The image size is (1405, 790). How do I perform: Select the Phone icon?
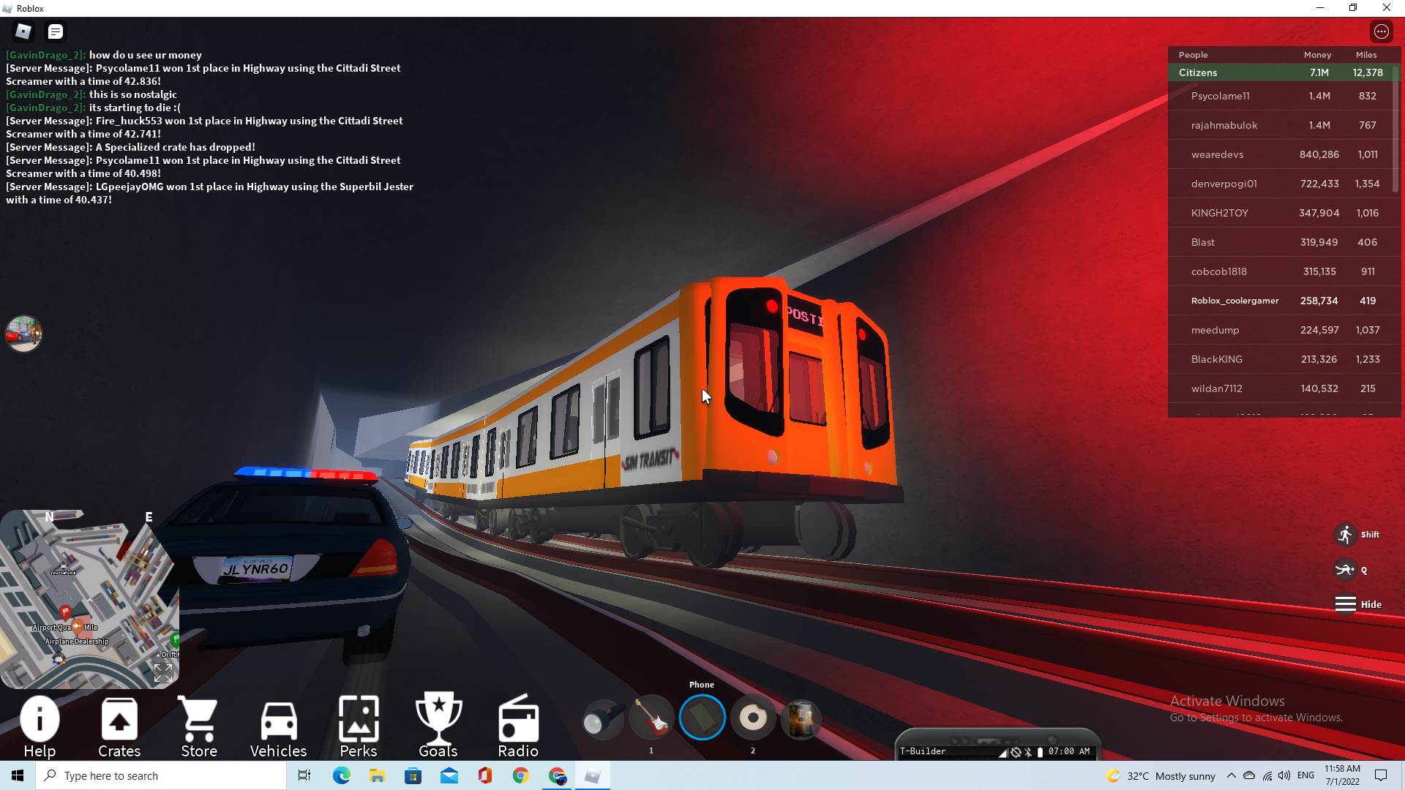coord(702,718)
